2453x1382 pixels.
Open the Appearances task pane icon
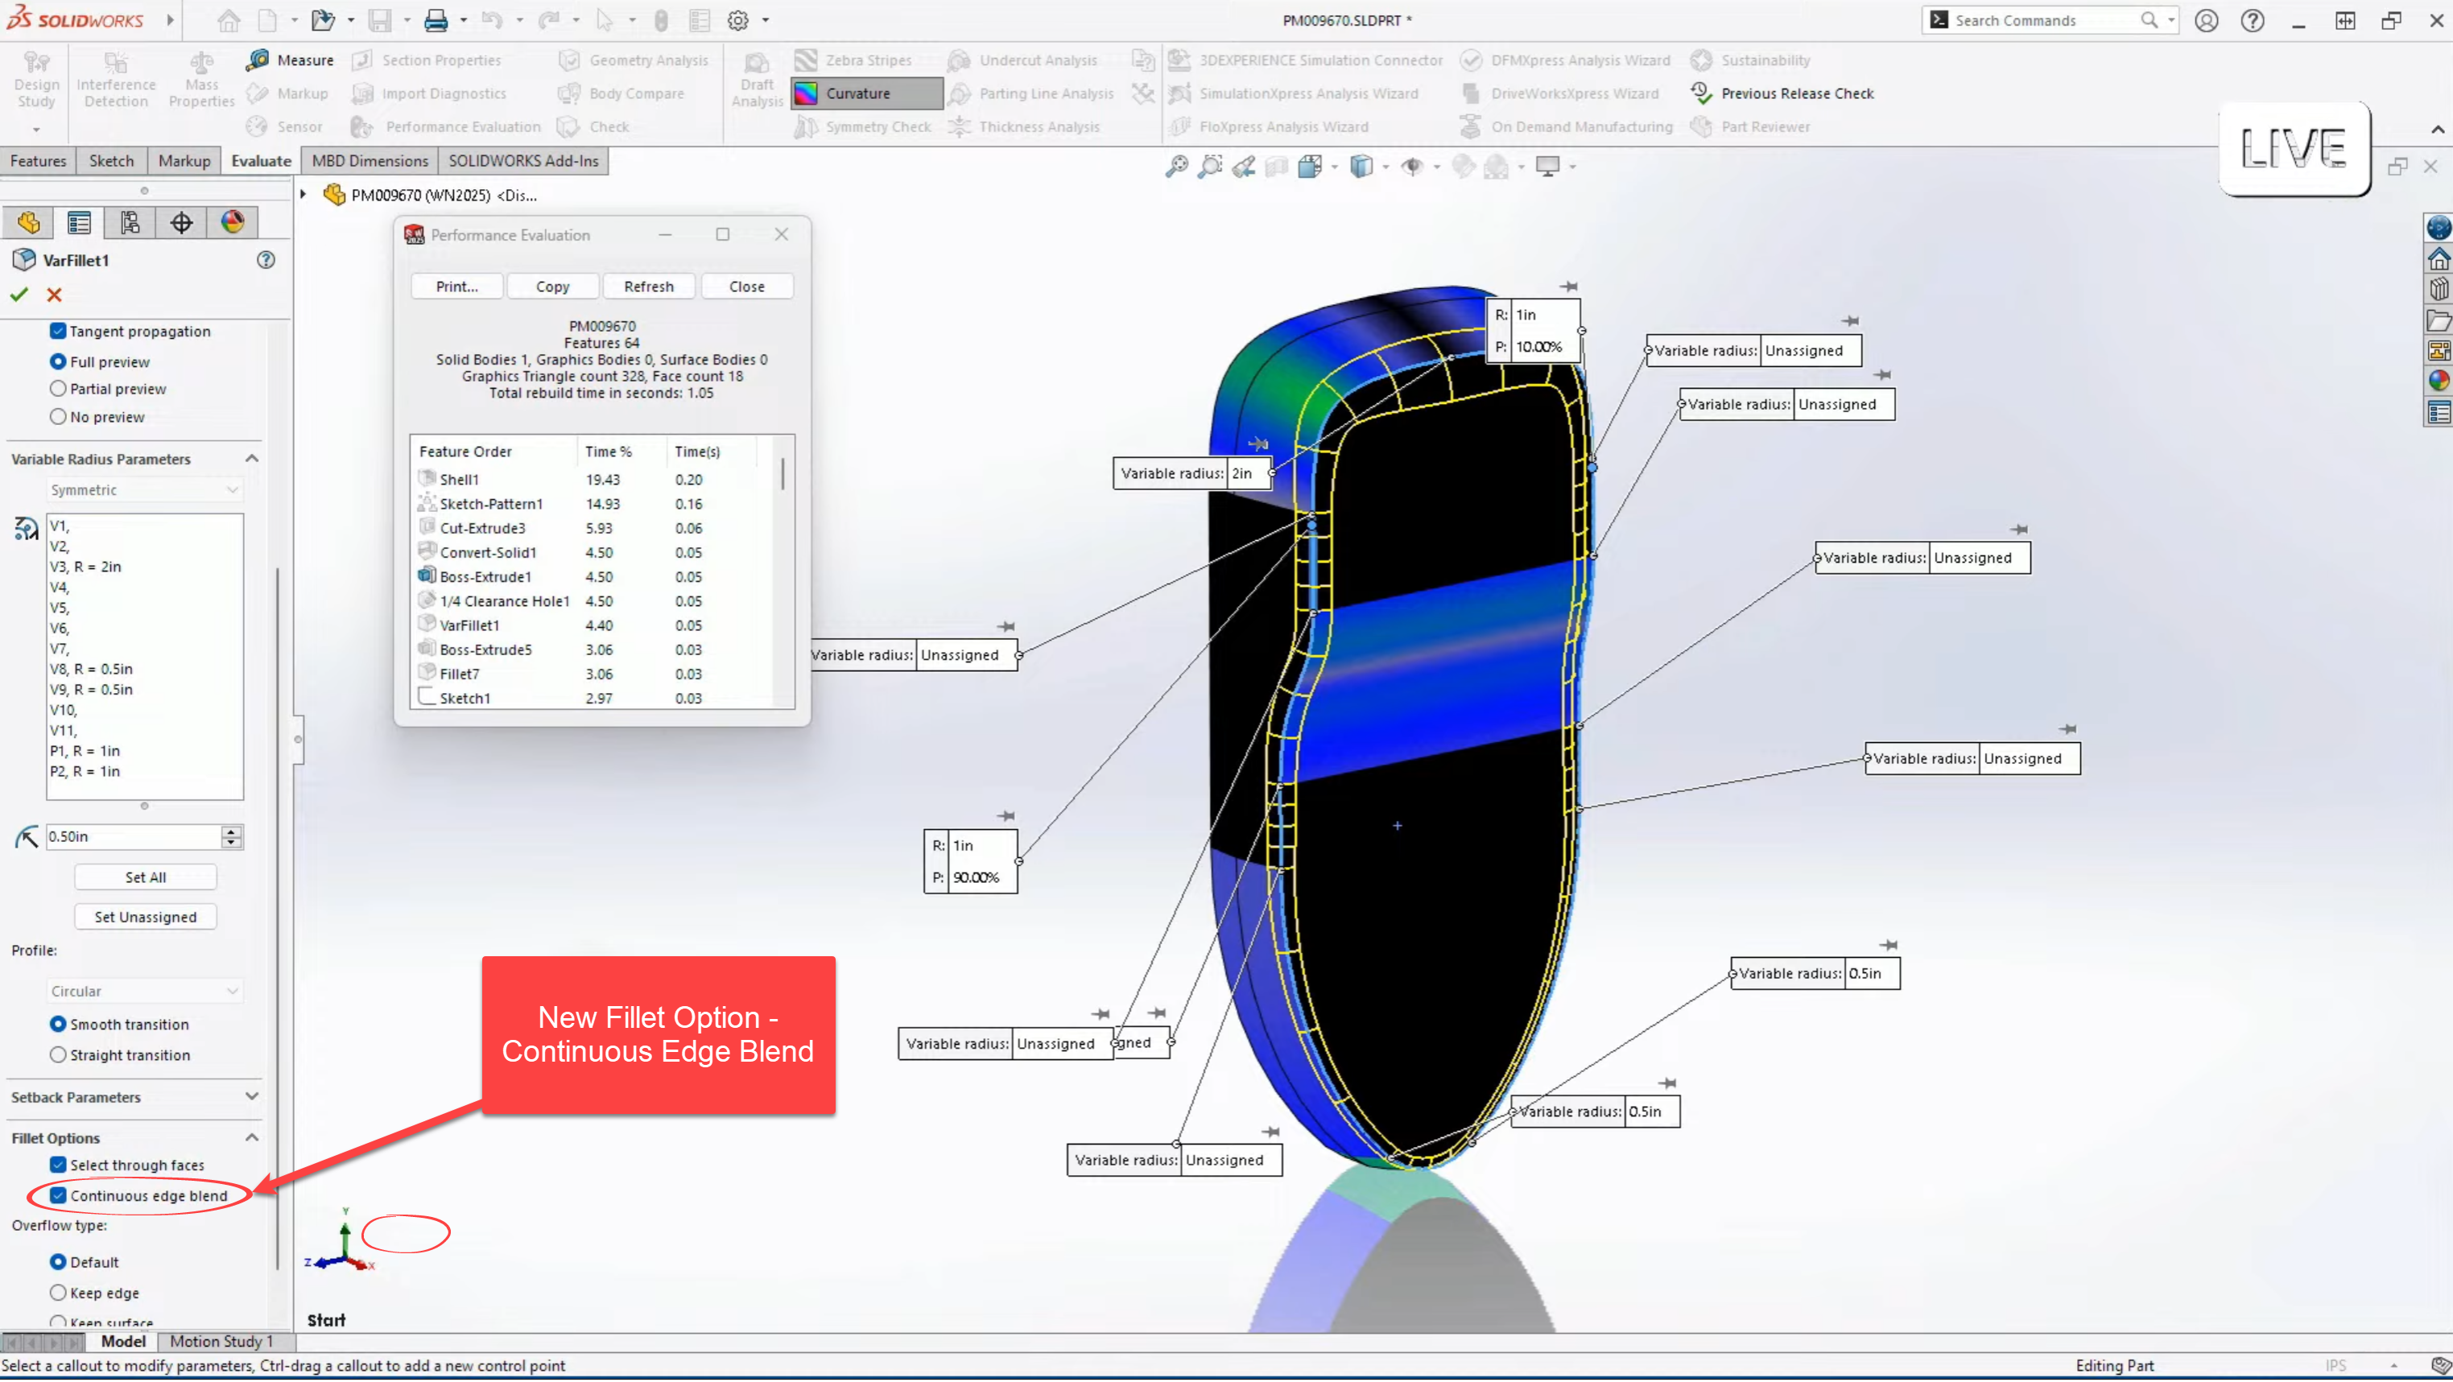click(x=2439, y=381)
